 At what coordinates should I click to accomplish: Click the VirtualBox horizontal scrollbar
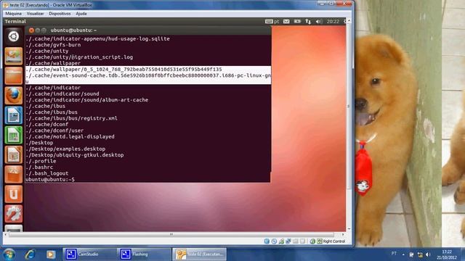(171, 234)
